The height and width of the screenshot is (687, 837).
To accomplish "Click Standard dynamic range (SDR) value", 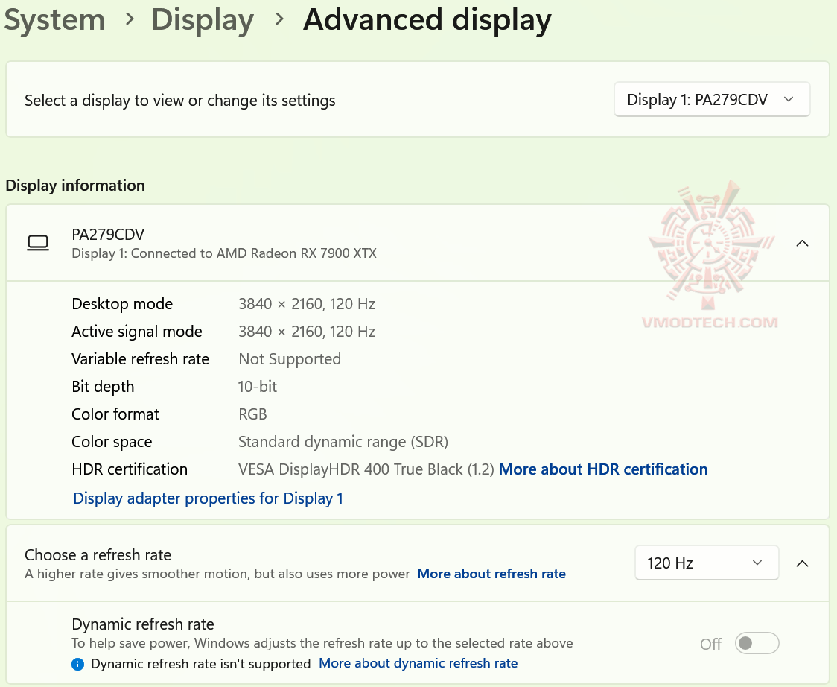I will [343, 442].
